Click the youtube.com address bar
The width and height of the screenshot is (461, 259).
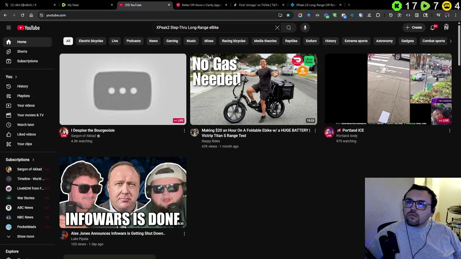coord(158,15)
